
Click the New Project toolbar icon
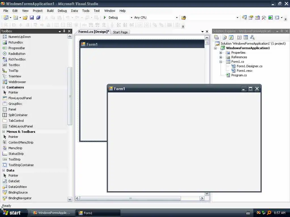pyautogui.click(x=6, y=18)
